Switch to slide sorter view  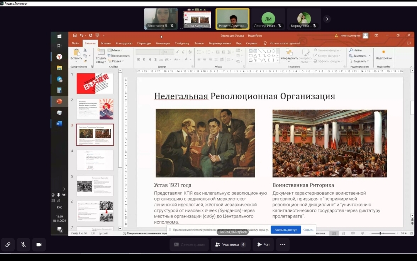pos(343,233)
